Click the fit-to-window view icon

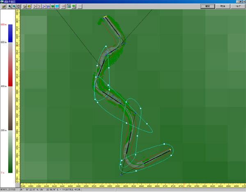18,7
